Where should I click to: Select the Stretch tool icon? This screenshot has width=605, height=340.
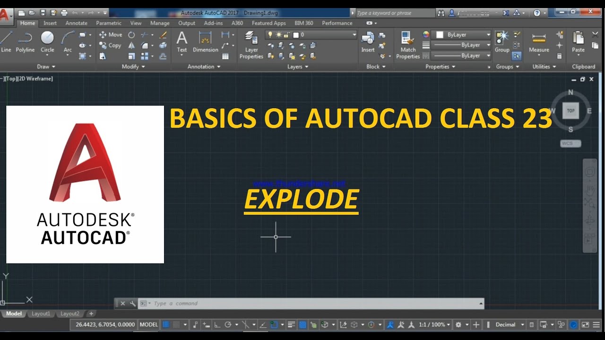[x=103, y=56]
